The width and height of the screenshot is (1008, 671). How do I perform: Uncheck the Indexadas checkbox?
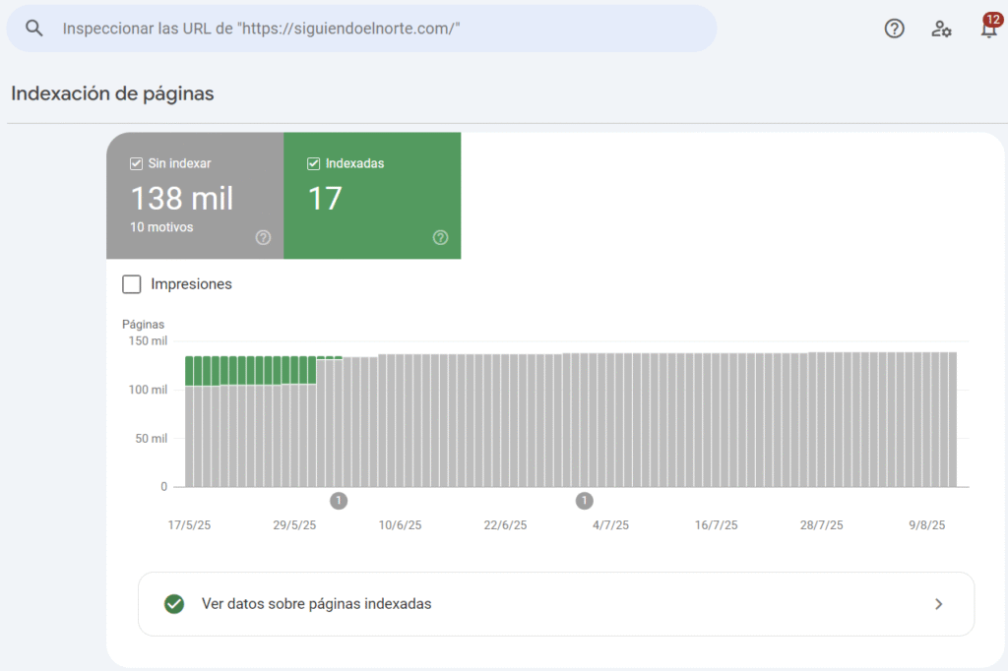pyautogui.click(x=314, y=163)
